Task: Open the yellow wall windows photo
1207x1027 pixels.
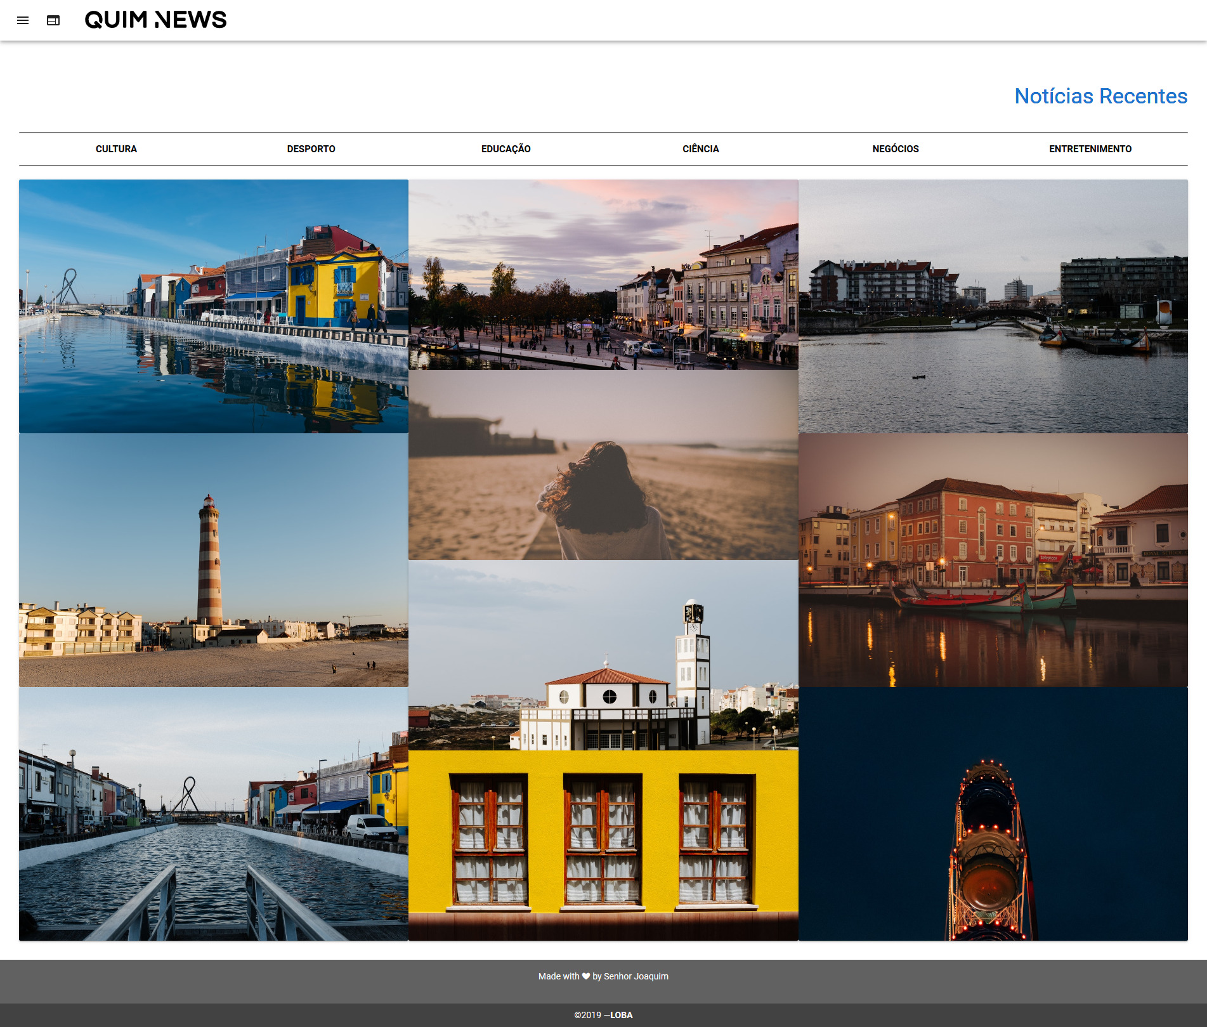Action: click(603, 846)
